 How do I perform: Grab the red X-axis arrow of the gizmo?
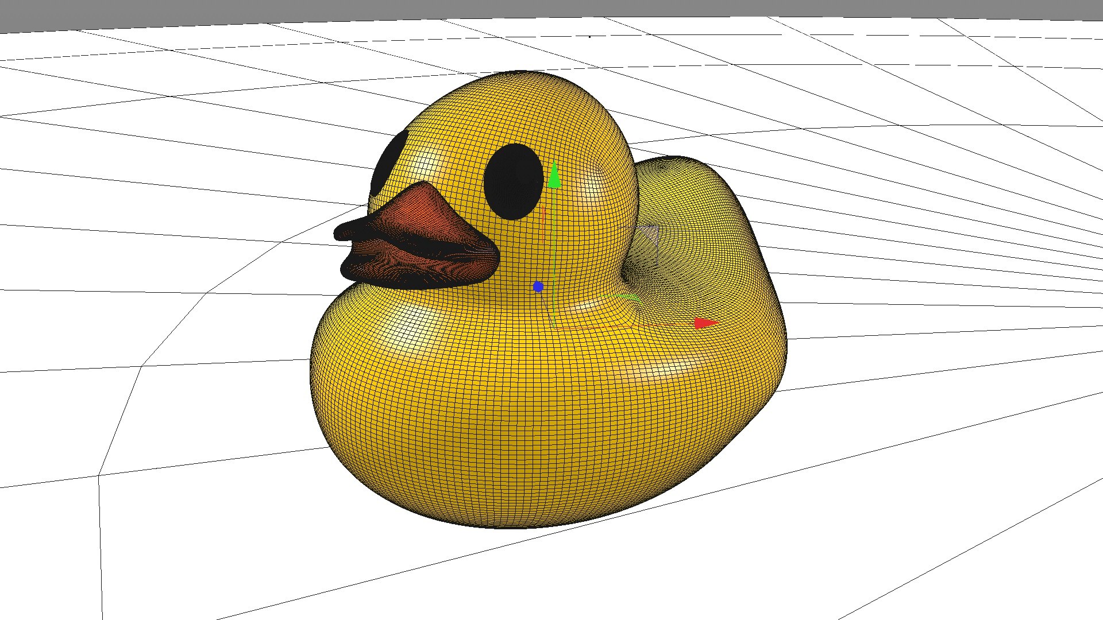[707, 323]
